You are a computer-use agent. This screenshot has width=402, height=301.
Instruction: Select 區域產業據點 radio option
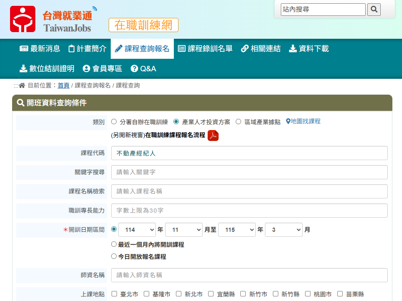coord(239,122)
